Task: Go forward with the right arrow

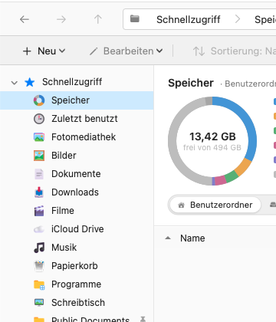Action: point(61,19)
